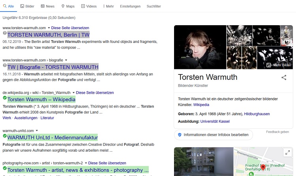Open the street view building photo

(204, 162)
